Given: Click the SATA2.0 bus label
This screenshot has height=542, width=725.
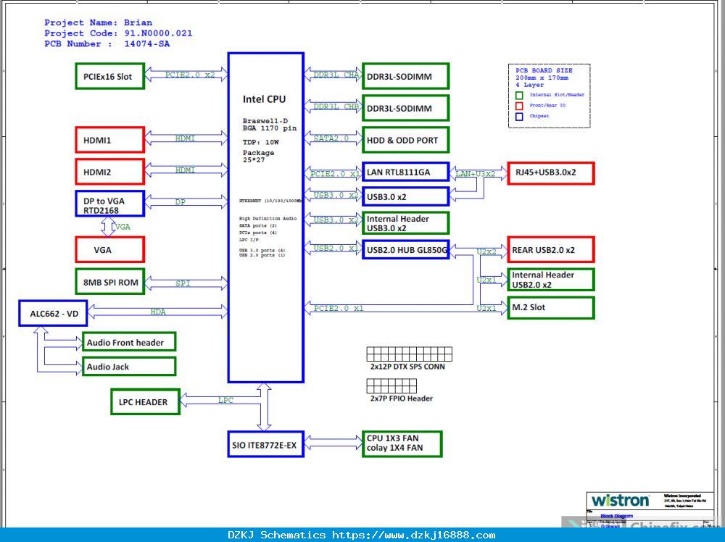Looking at the screenshot, I should [x=331, y=138].
